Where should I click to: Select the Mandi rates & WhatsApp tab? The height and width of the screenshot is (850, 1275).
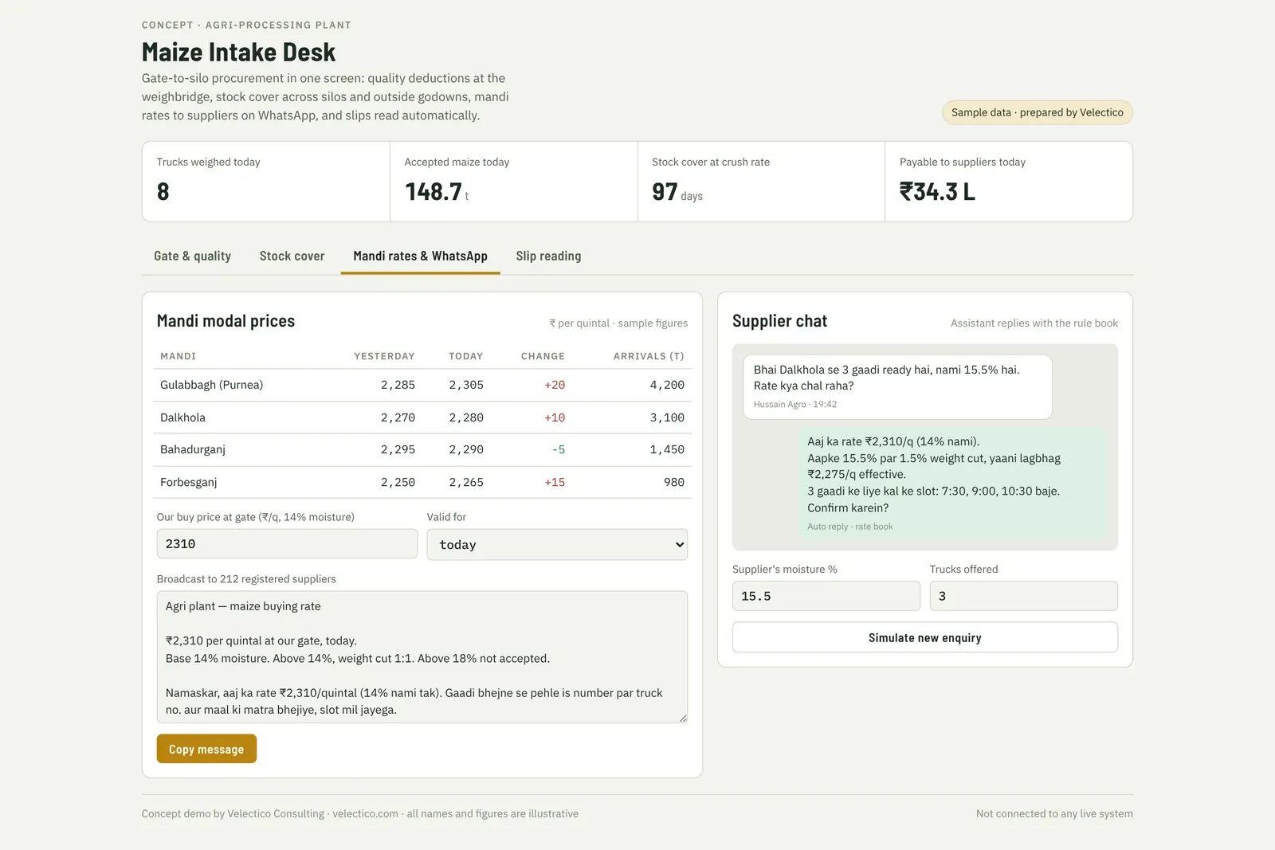point(420,256)
